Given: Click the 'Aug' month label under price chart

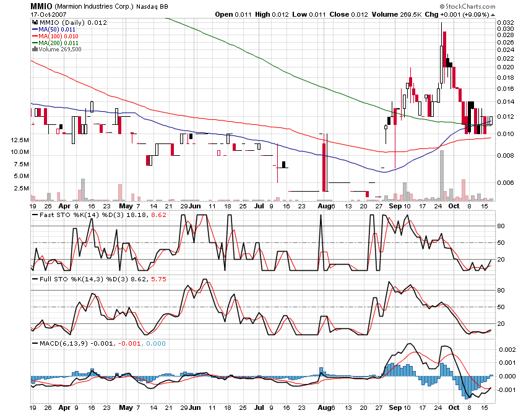Looking at the screenshot, I should pyautogui.click(x=324, y=206).
